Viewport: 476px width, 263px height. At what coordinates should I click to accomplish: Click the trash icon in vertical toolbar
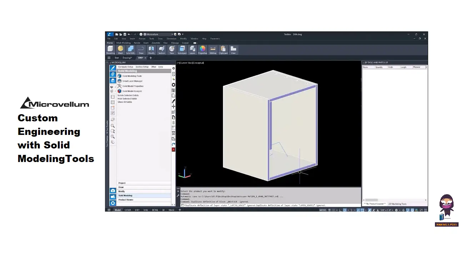click(174, 122)
